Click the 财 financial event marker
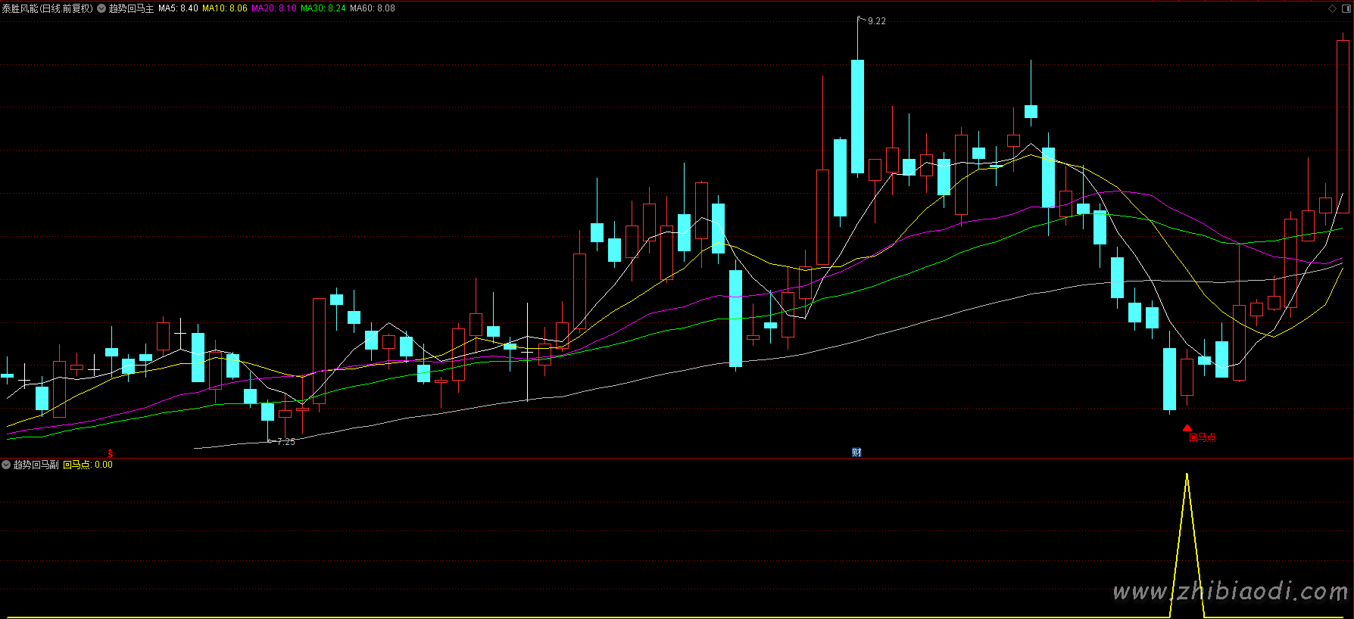1354x619 pixels. pyautogui.click(x=856, y=453)
